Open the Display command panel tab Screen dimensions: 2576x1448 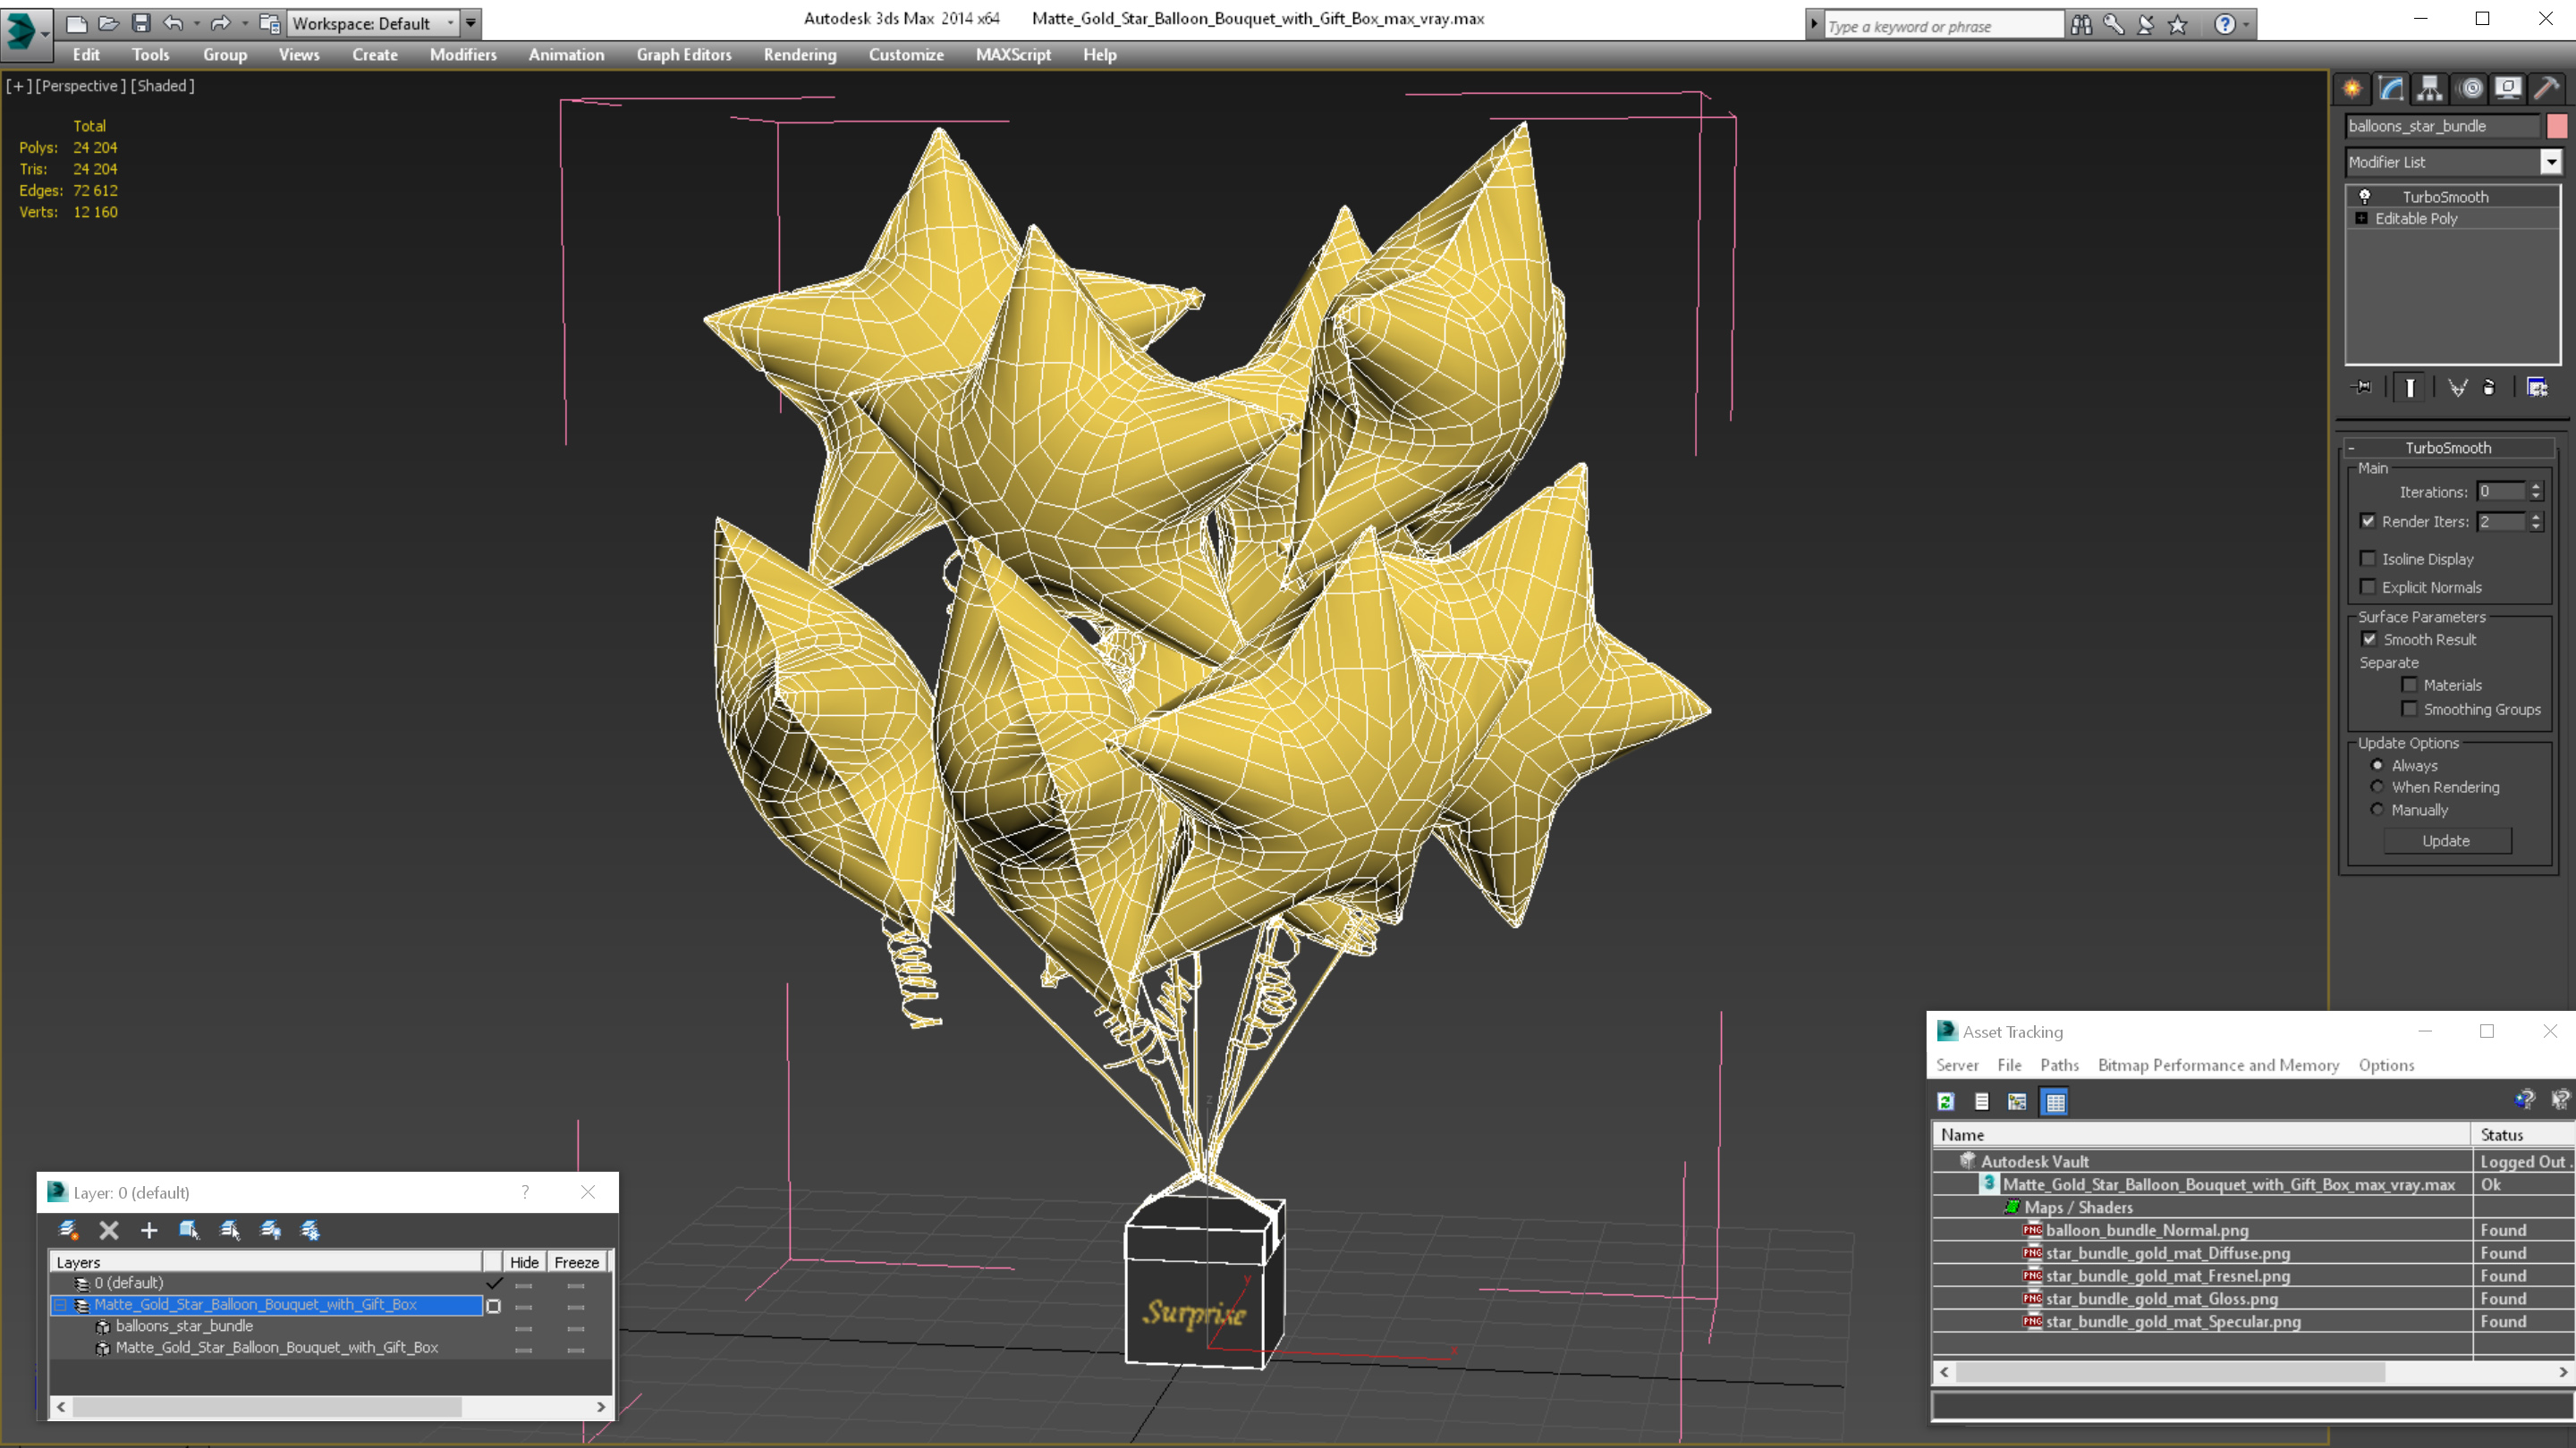click(x=2508, y=89)
